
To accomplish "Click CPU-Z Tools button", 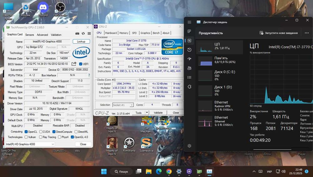I will click(138, 113).
